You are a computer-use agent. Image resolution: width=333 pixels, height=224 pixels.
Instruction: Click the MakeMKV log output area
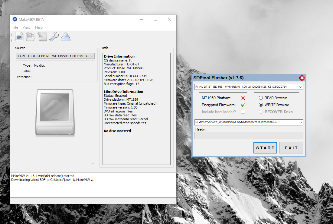(93, 185)
